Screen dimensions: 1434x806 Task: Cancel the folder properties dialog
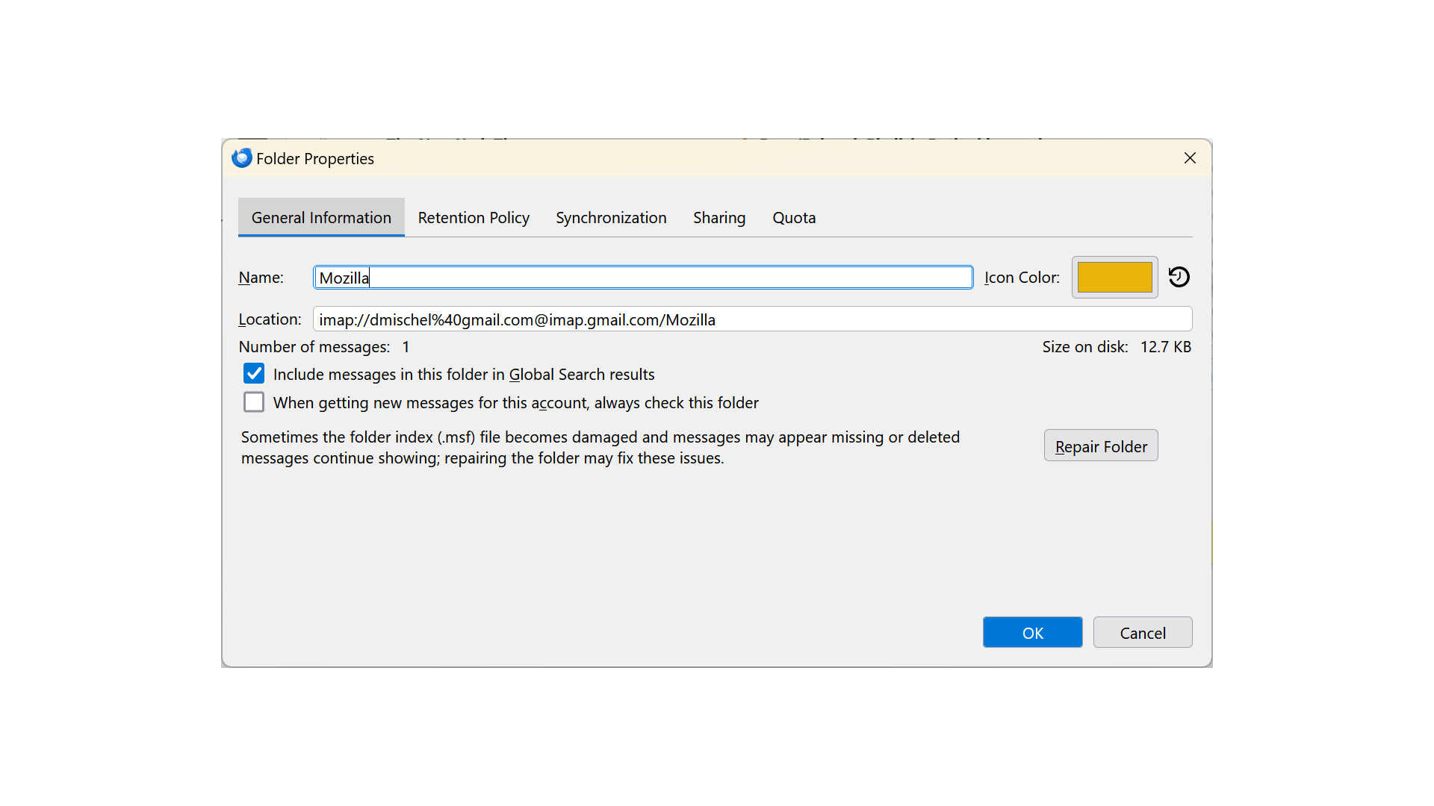[x=1143, y=632]
